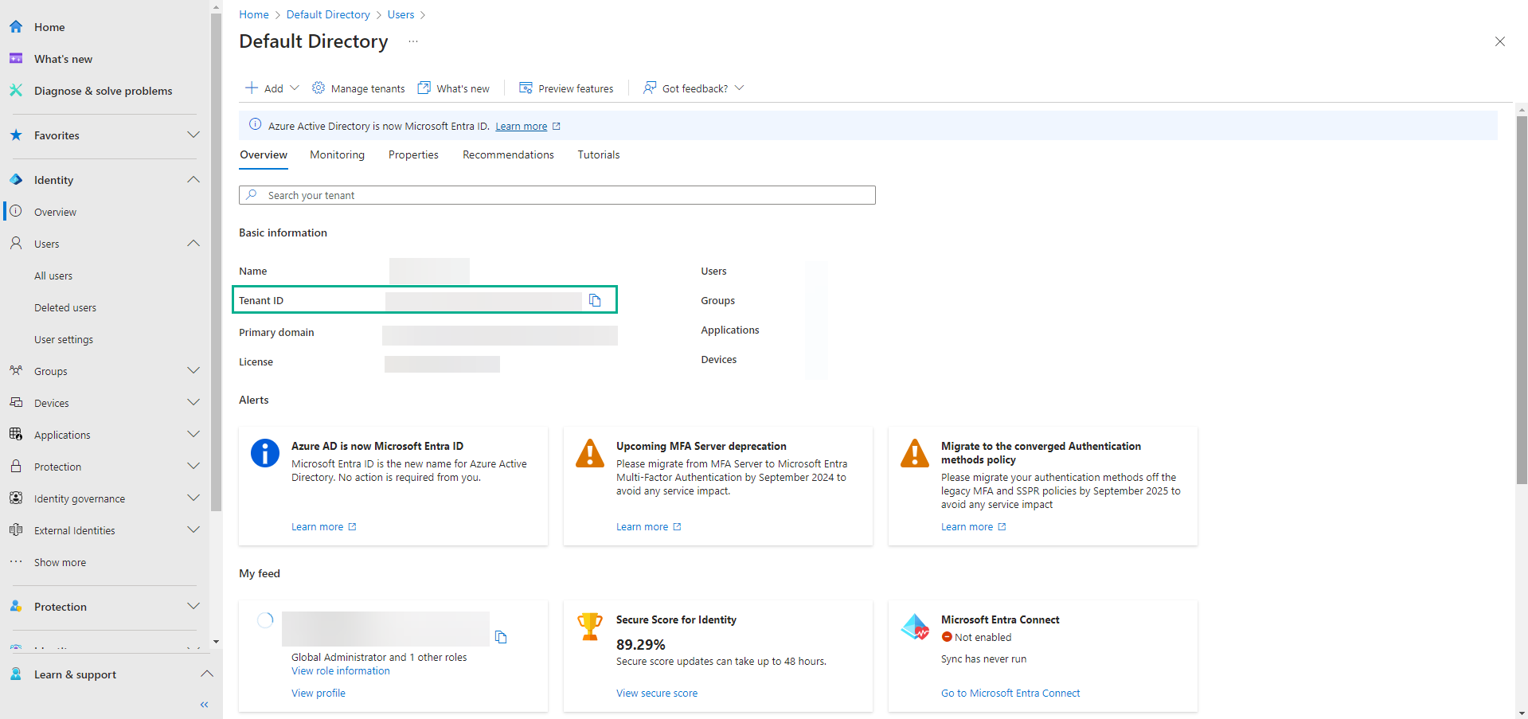Select the Overview tab
The image size is (1528, 719).
[264, 154]
